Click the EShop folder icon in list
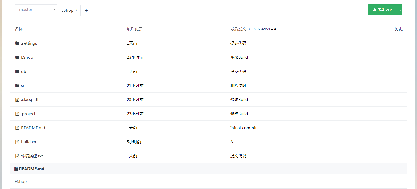This screenshot has width=417, height=189. point(17,57)
